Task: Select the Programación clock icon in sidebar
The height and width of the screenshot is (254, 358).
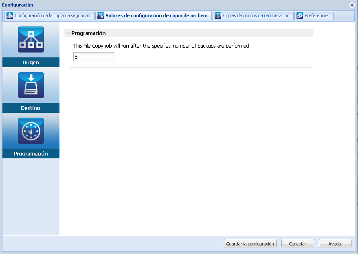Action: [x=31, y=131]
